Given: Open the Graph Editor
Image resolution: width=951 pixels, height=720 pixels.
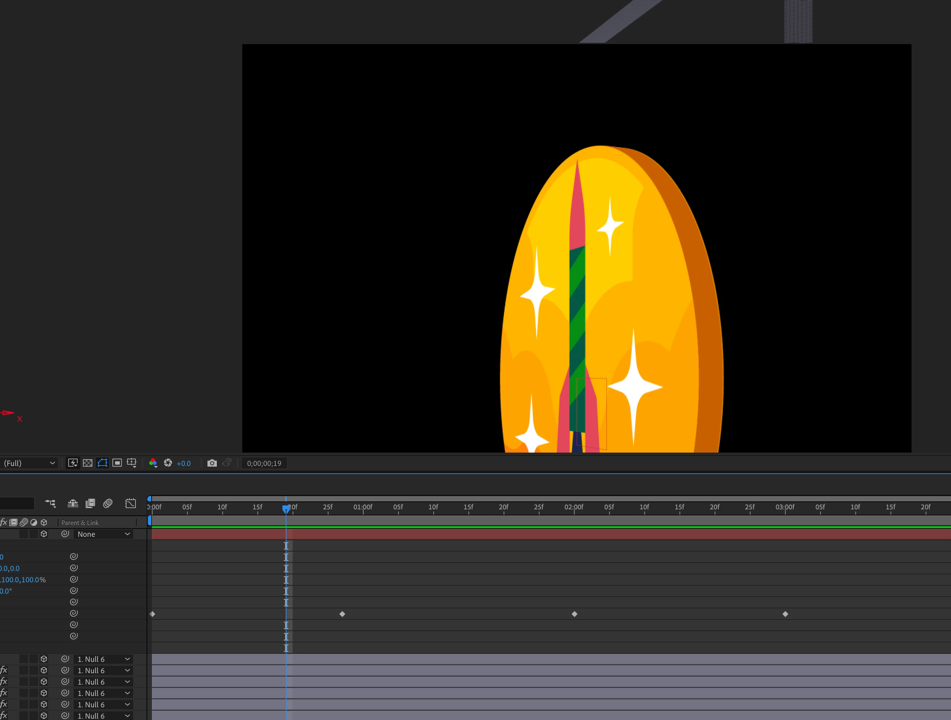Looking at the screenshot, I should pyautogui.click(x=131, y=503).
